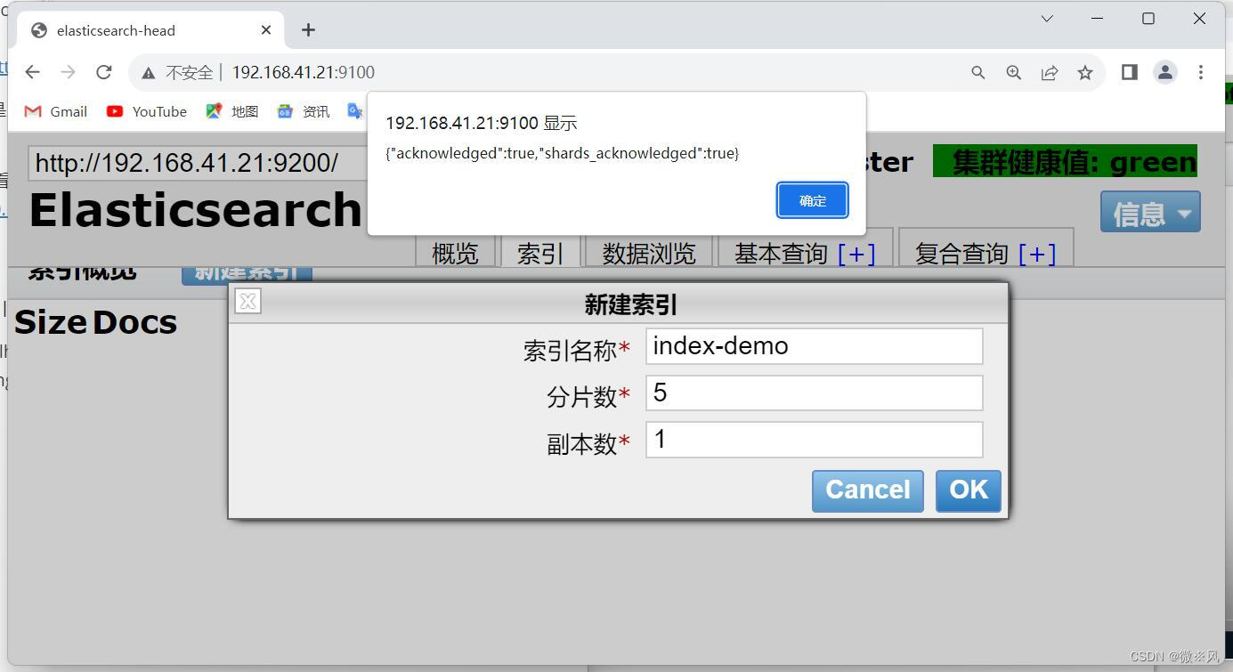1233x672 pixels.
Task: Open the browser side panel
Action: pos(1130,72)
